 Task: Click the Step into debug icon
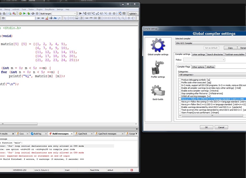click(x=93, y=14)
